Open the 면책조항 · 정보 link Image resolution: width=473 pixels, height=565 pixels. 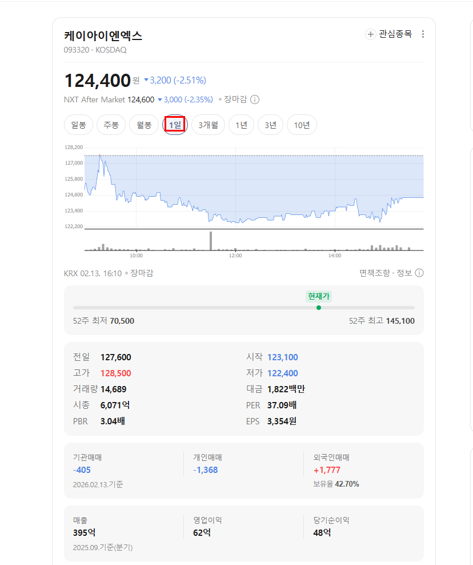click(386, 273)
